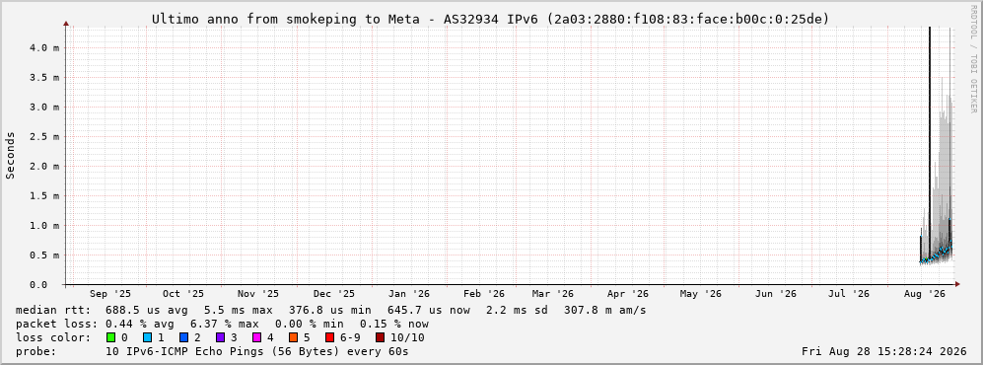
Task: Click the Aug '26 x-axis label
Action: click(x=924, y=294)
